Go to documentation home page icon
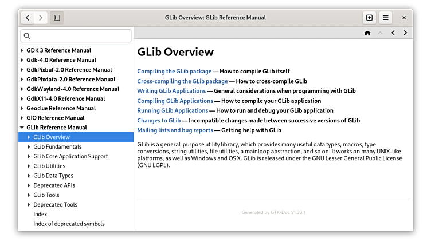The width and height of the screenshot is (431, 242). click(367, 33)
